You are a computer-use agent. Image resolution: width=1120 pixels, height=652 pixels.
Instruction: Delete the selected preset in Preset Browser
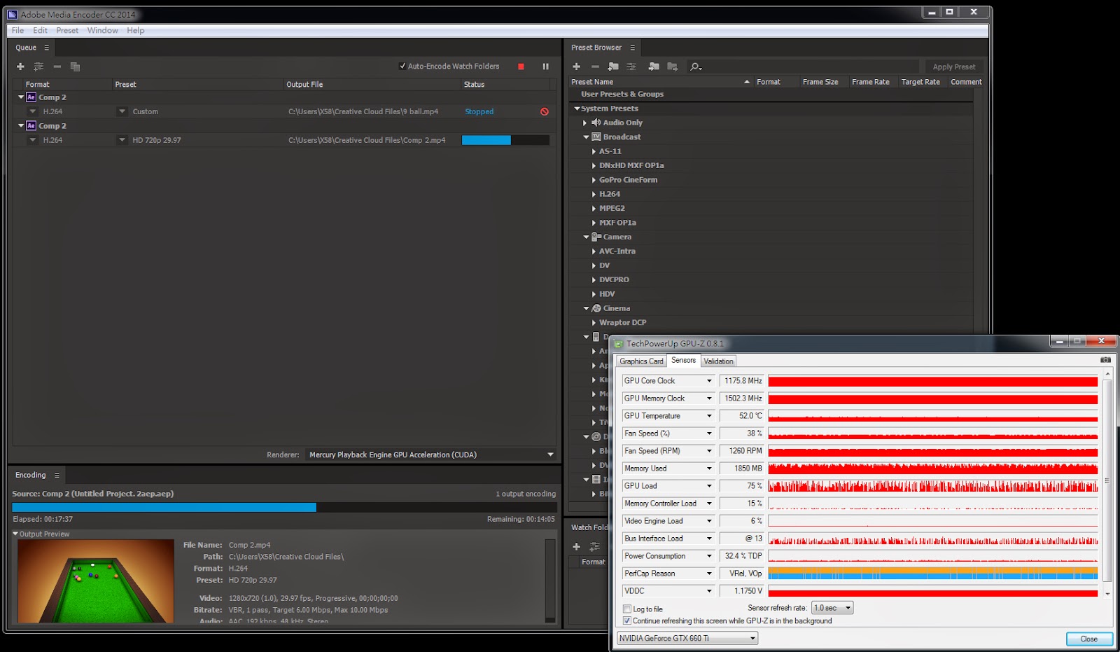point(595,67)
